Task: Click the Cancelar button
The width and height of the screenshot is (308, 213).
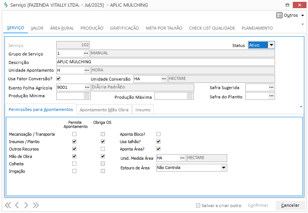Action: click(290, 206)
